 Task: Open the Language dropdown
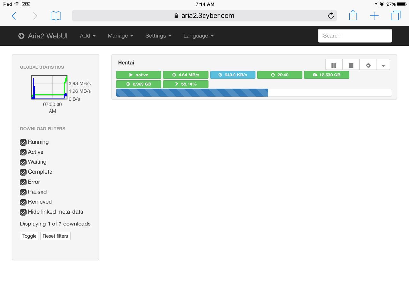tap(198, 36)
